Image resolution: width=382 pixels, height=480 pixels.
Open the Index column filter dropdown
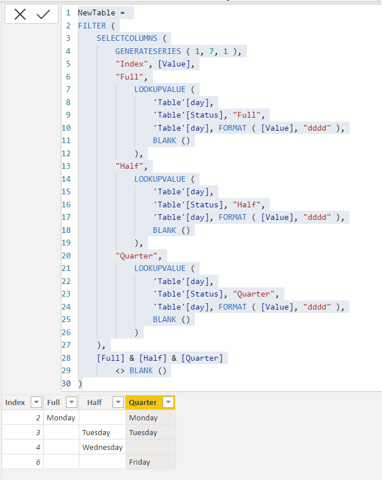36,402
